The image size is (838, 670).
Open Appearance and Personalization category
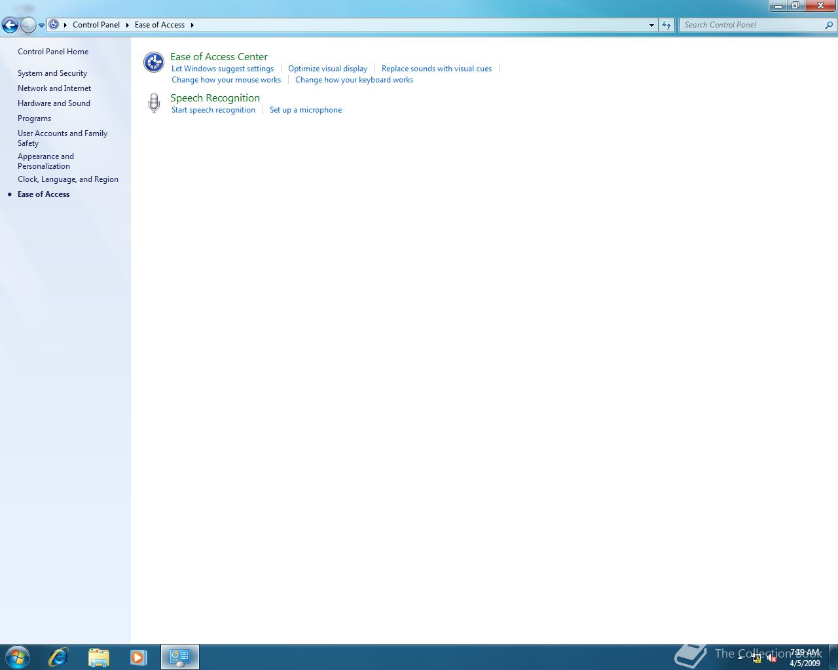[46, 161]
